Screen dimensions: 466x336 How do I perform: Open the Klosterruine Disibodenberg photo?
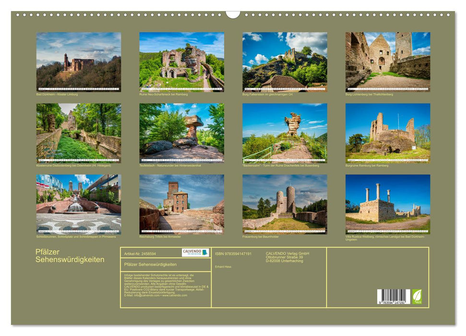78,133
